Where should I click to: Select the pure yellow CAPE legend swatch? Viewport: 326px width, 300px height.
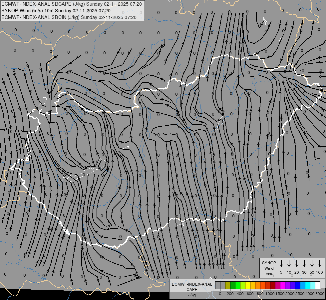point(248,285)
